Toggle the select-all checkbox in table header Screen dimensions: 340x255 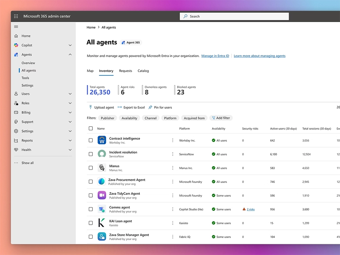point(91,129)
